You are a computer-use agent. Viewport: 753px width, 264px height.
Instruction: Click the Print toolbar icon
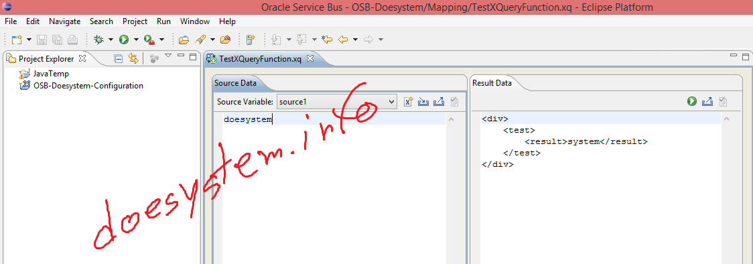[x=72, y=40]
